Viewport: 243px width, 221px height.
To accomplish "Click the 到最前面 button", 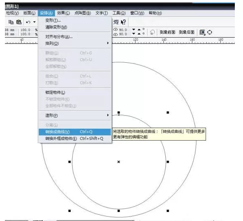I will (167, 32).
